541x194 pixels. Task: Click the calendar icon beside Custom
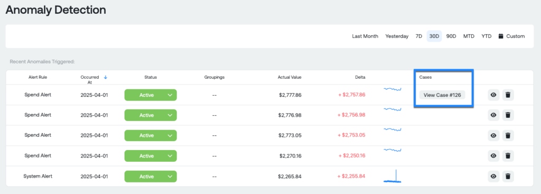501,36
